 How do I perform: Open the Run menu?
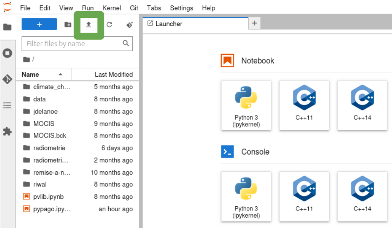(x=88, y=8)
